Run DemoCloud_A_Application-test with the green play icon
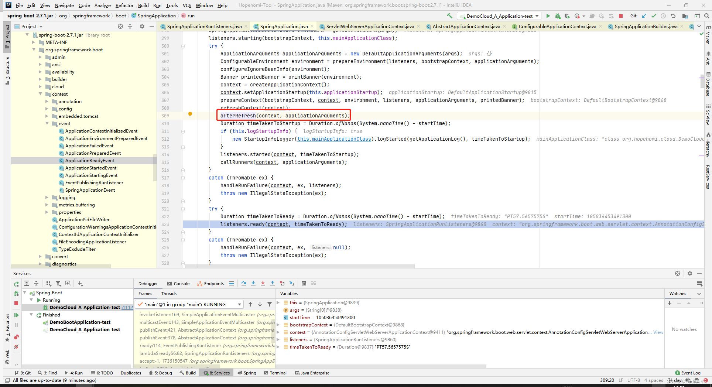 [548, 16]
